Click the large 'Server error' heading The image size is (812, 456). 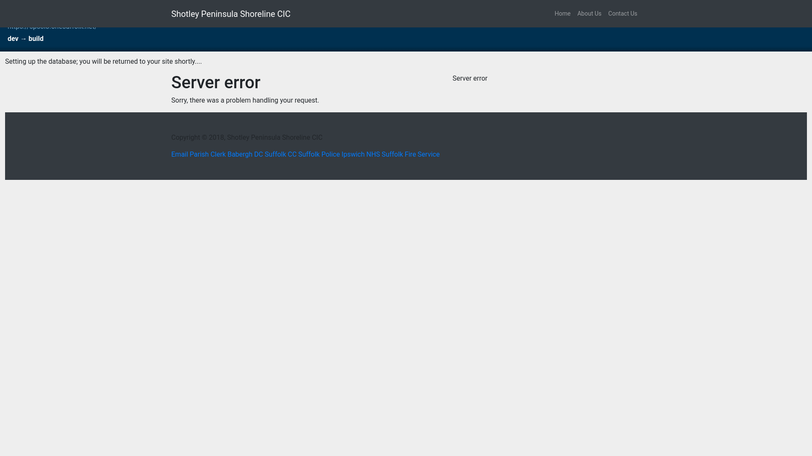(x=216, y=83)
